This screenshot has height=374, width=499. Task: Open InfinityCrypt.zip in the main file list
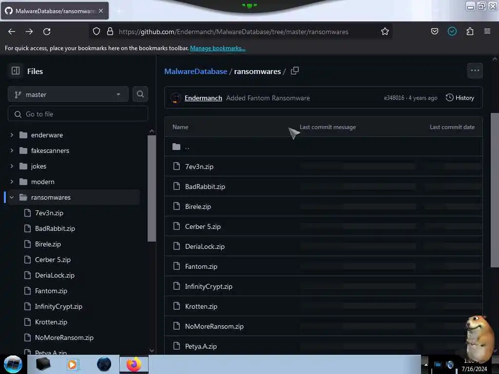pos(209,286)
